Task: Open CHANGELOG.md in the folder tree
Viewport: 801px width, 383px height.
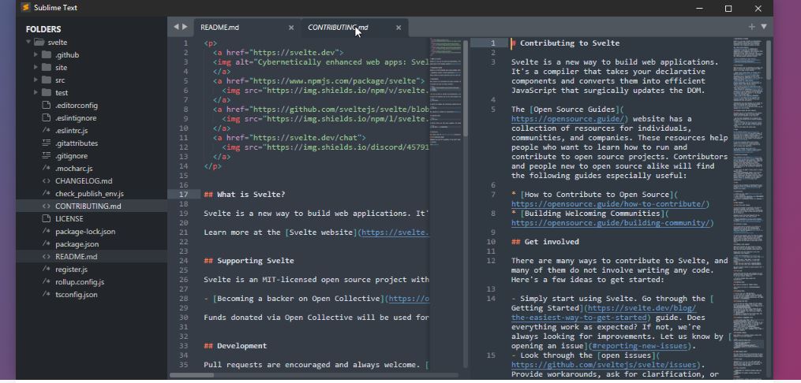Action: [84, 181]
